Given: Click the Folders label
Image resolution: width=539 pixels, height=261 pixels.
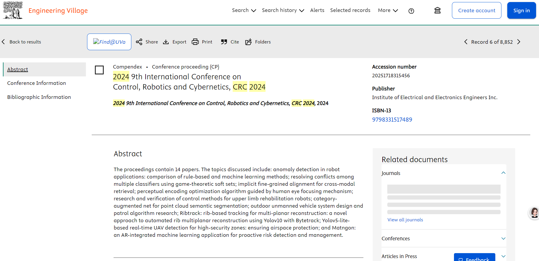Looking at the screenshot, I should [x=263, y=42].
